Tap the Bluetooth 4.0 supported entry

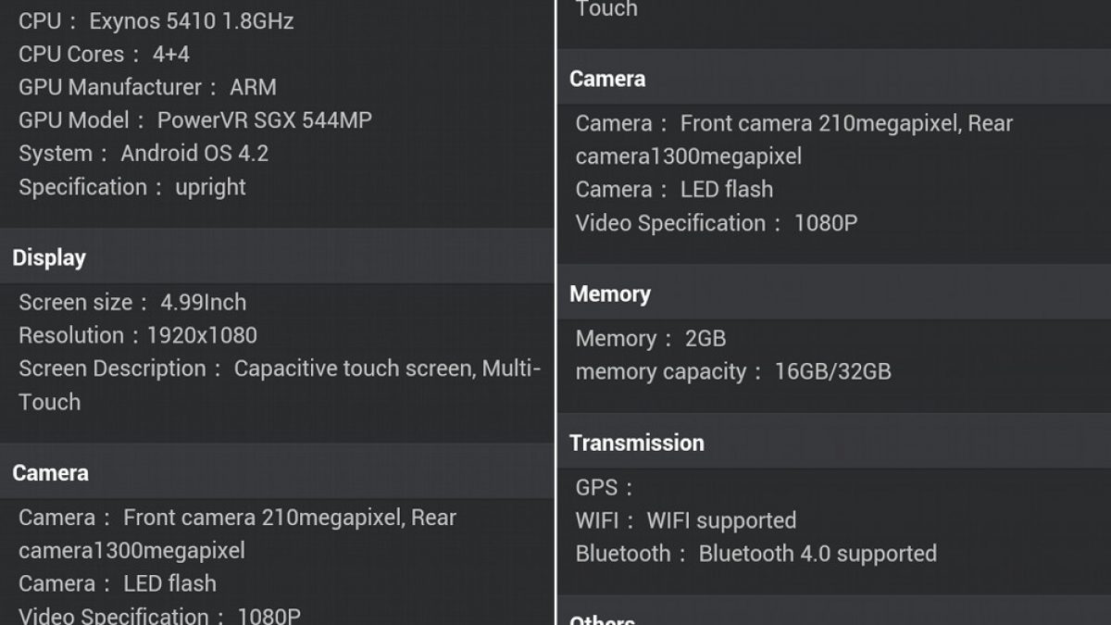756,554
